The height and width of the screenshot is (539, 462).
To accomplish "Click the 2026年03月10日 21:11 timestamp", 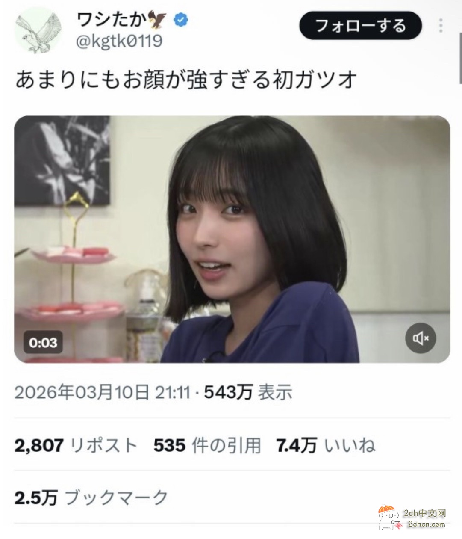I will pyautogui.click(x=103, y=392).
